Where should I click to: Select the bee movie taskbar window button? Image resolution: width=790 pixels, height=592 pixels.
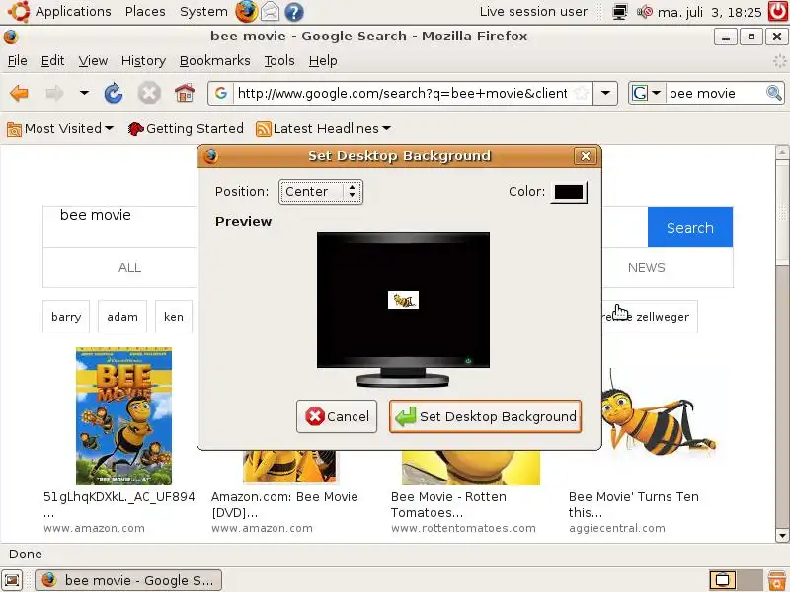click(128, 580)
